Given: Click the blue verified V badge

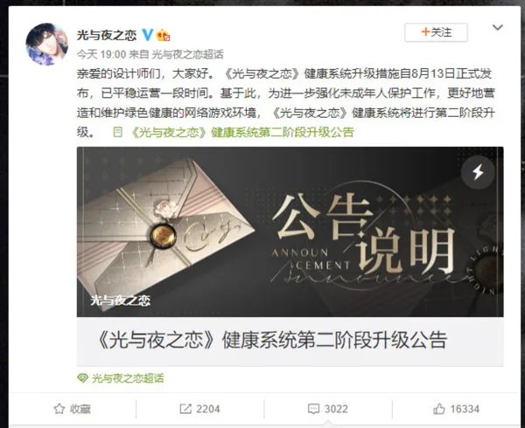Looking at the screenshot, I should click(147, 34).
